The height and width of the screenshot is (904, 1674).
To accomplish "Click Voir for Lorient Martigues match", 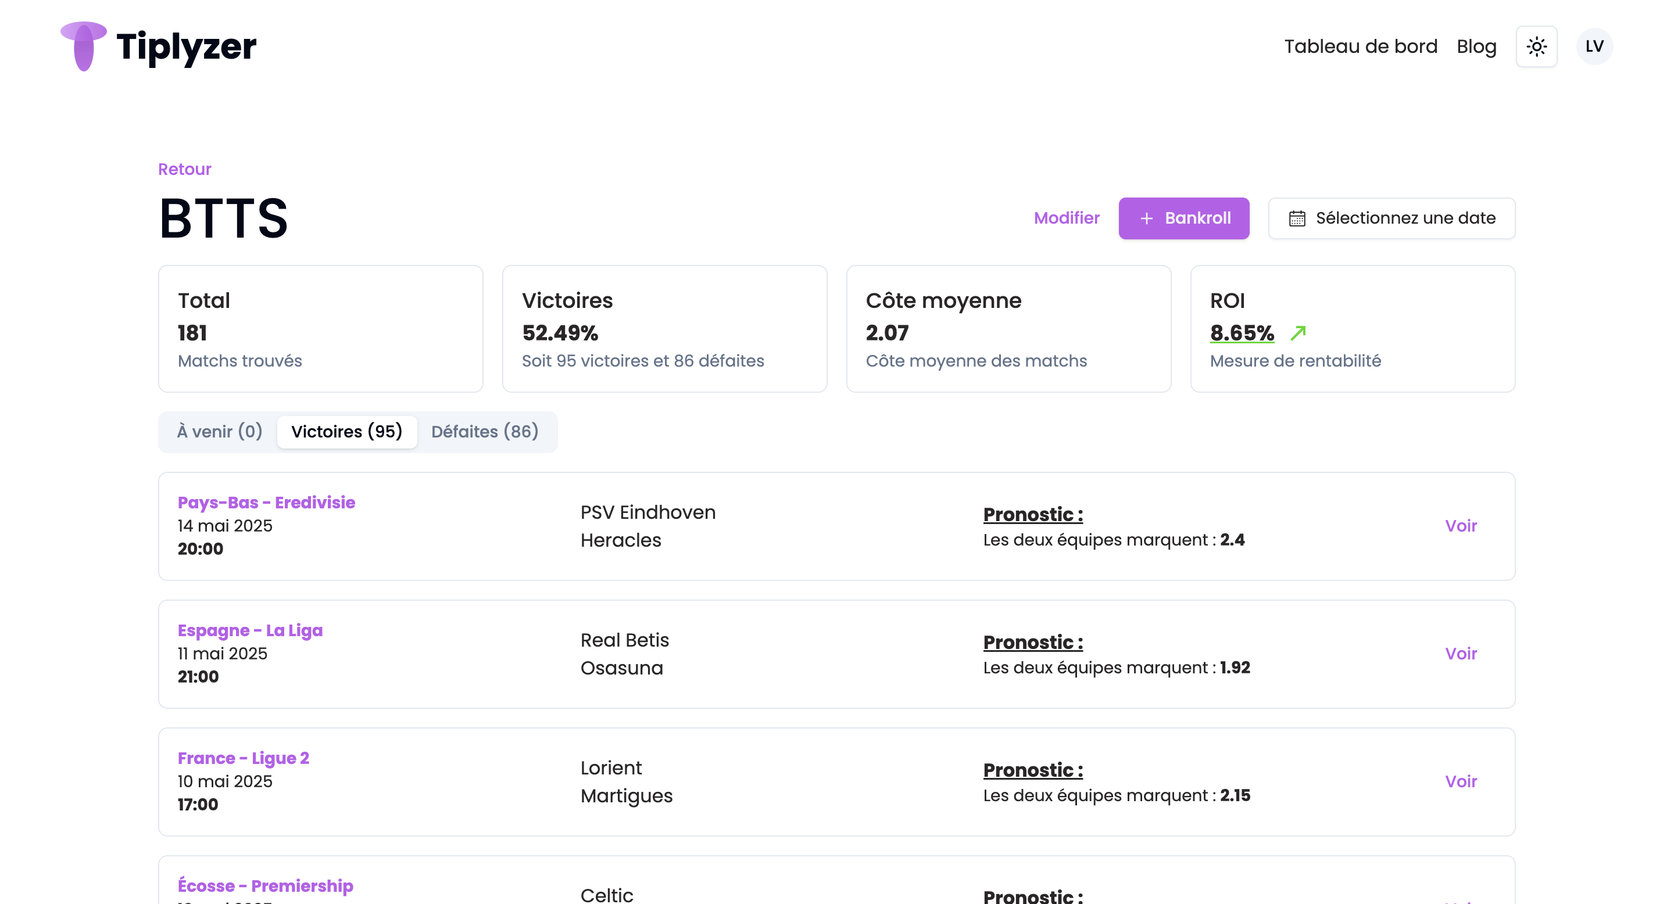I will pos(1460,782).
